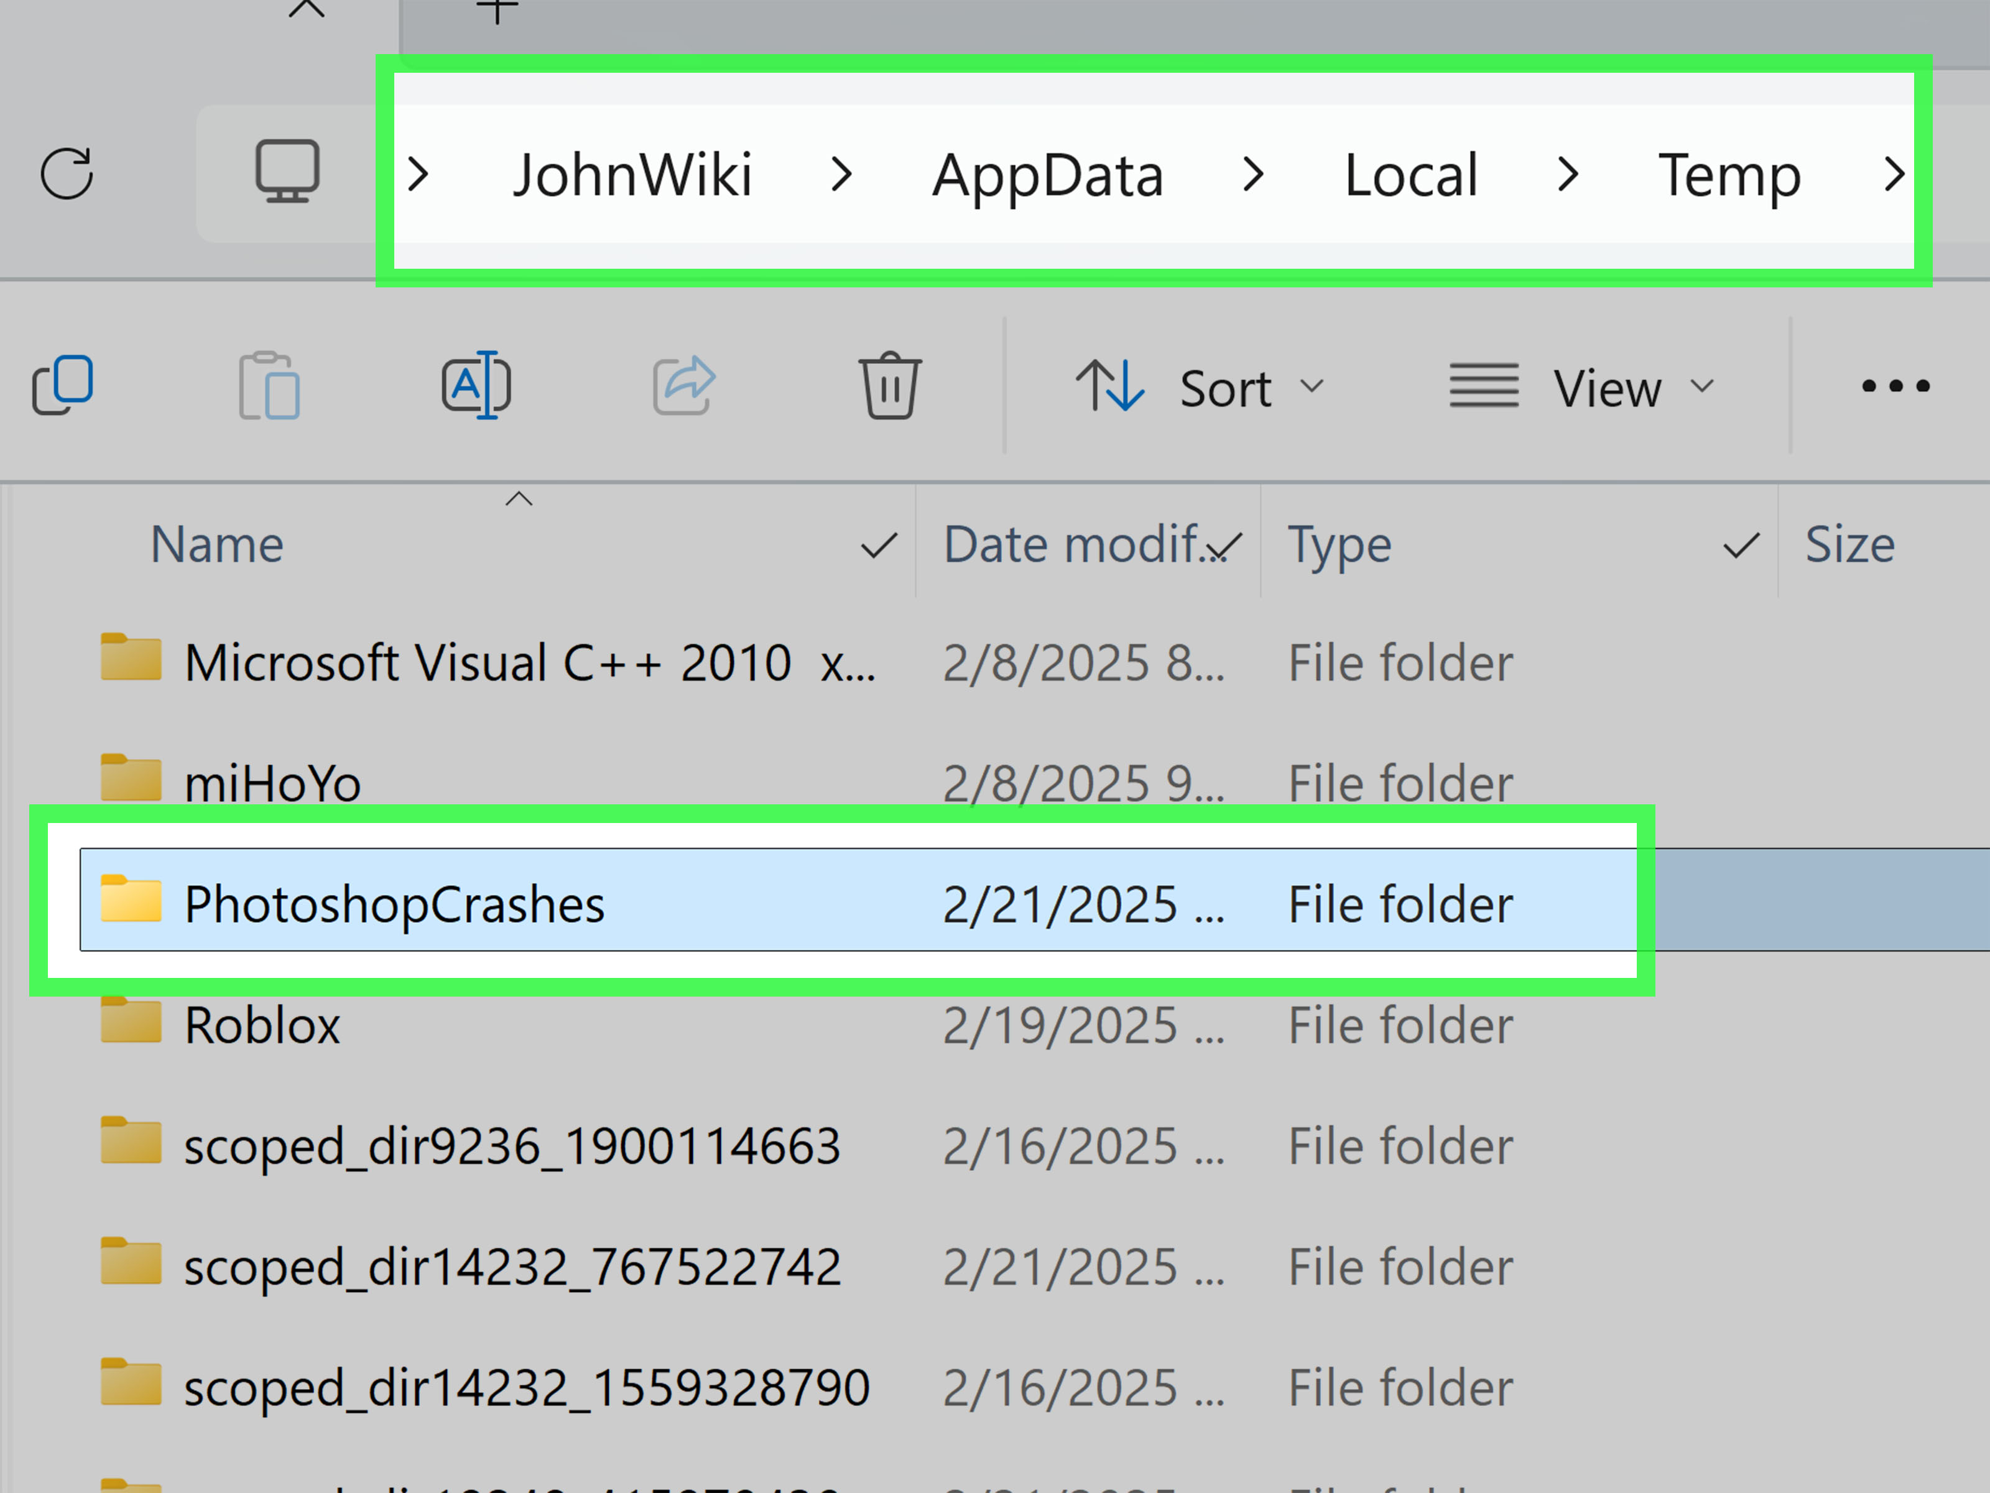Navigate to AppData in breadcrumb
The height and width of the screenshot is (1493, 1990).
(1047, 175)
